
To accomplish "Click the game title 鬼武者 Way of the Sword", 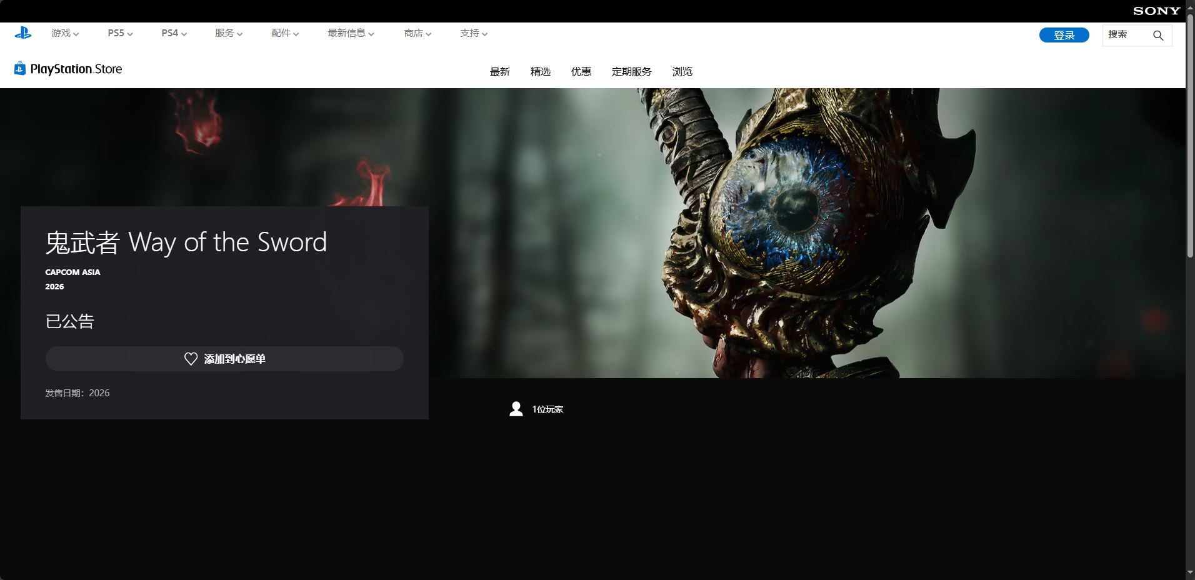I will coord(186,242).
